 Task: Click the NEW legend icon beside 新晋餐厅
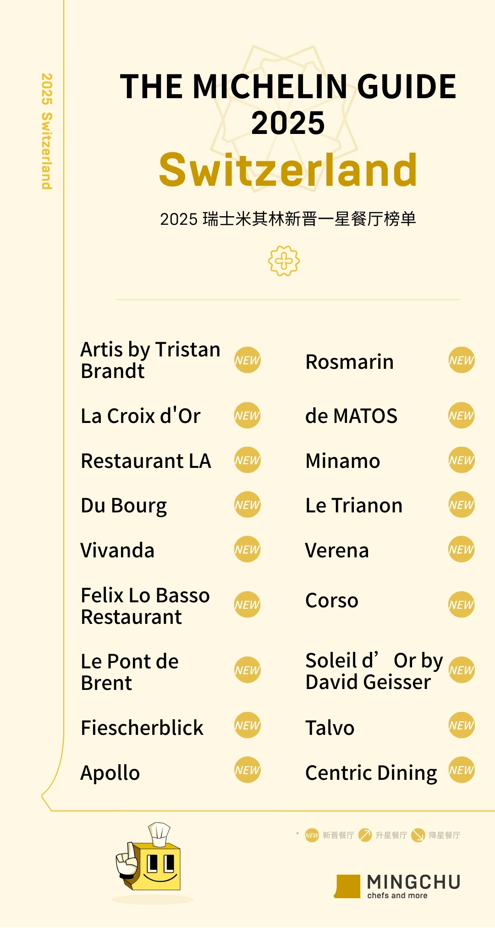coord(312,835)
